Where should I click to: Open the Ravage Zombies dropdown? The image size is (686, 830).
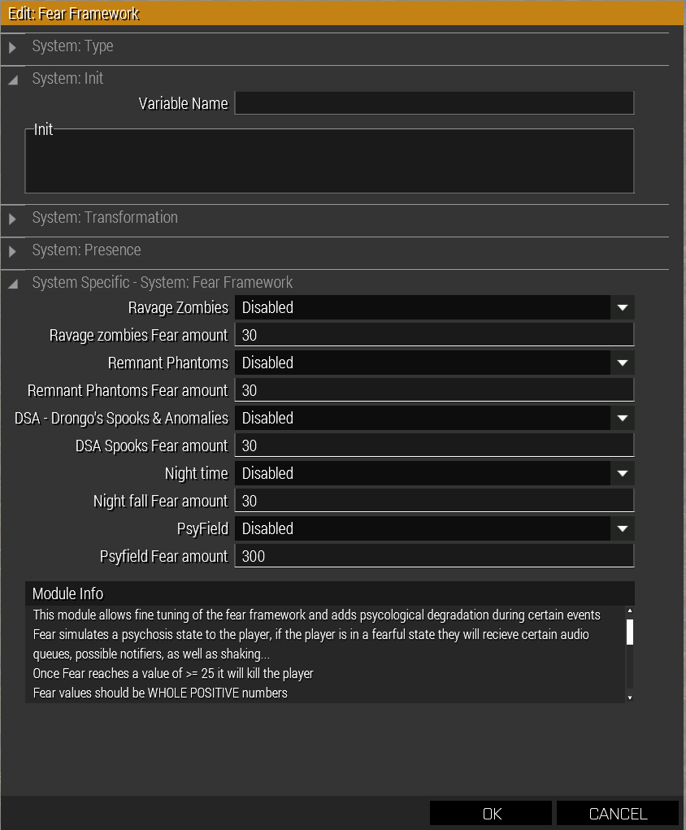[x=623, y=307]
